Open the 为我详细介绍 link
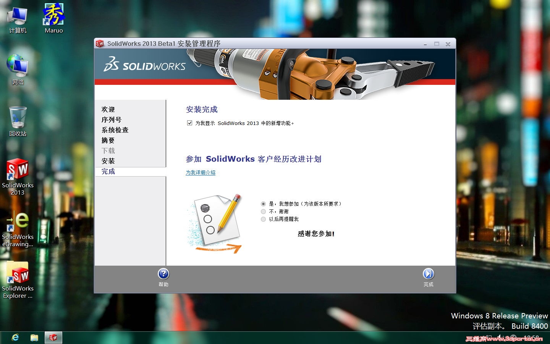This screenshot has height=344, width=550. tap(201, 172)
